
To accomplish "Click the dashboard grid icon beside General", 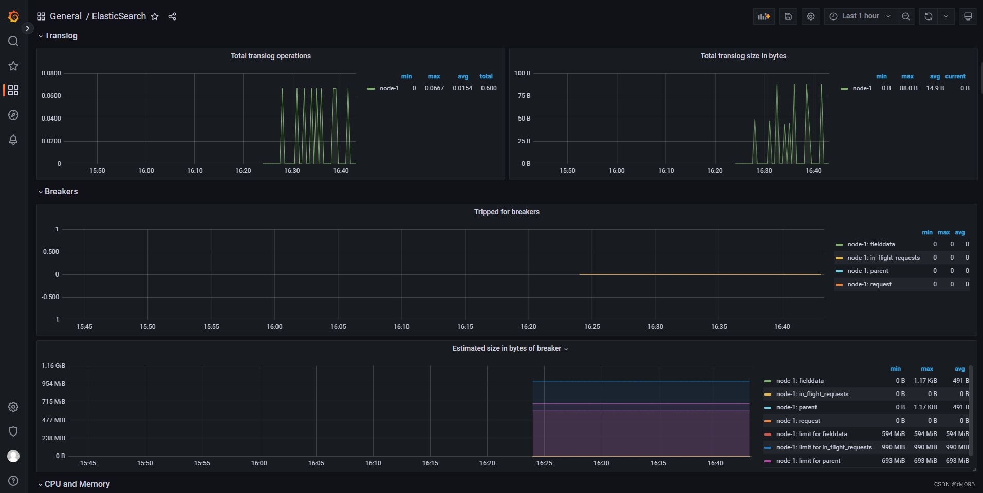I will (41, 16).
